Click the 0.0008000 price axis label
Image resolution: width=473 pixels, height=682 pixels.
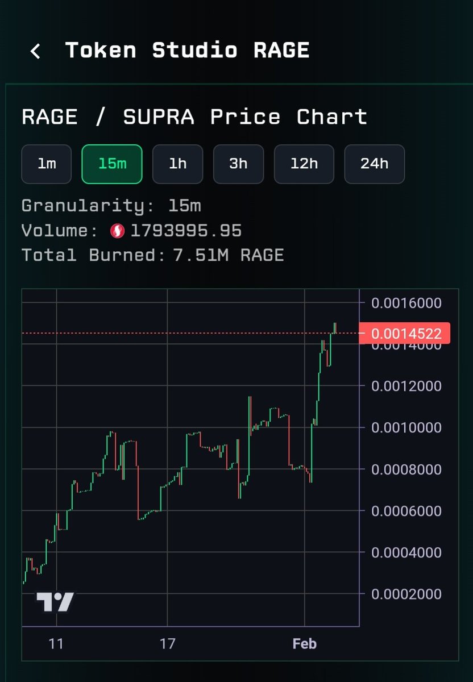tap(406, 469)
